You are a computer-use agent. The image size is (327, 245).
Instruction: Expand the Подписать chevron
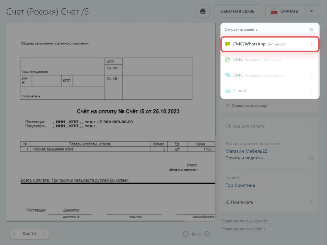click(x=311, y=202)
